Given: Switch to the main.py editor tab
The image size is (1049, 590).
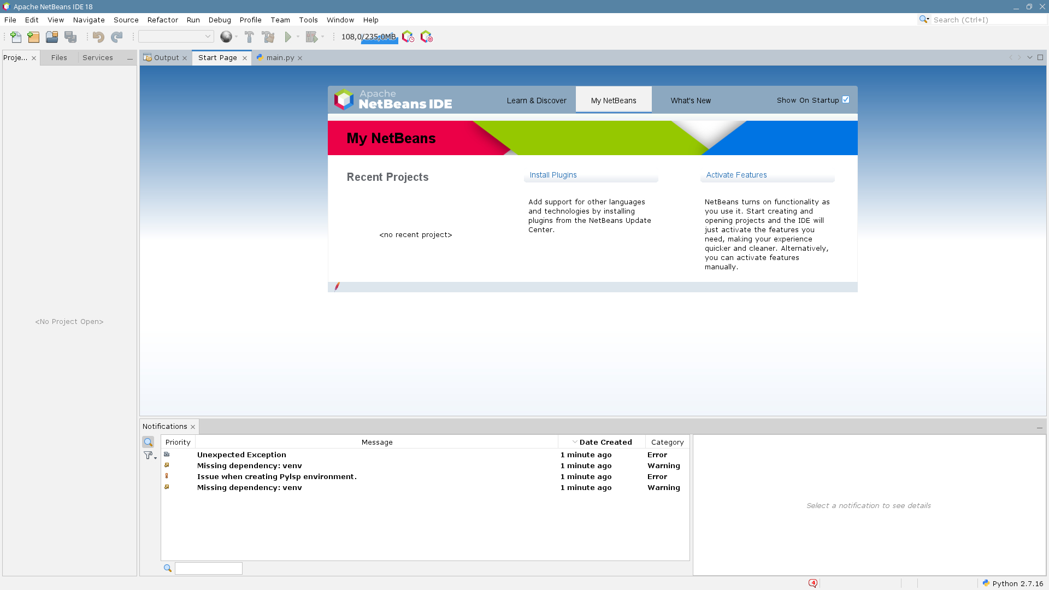Looking at the screenshot, I should point(280,57).
